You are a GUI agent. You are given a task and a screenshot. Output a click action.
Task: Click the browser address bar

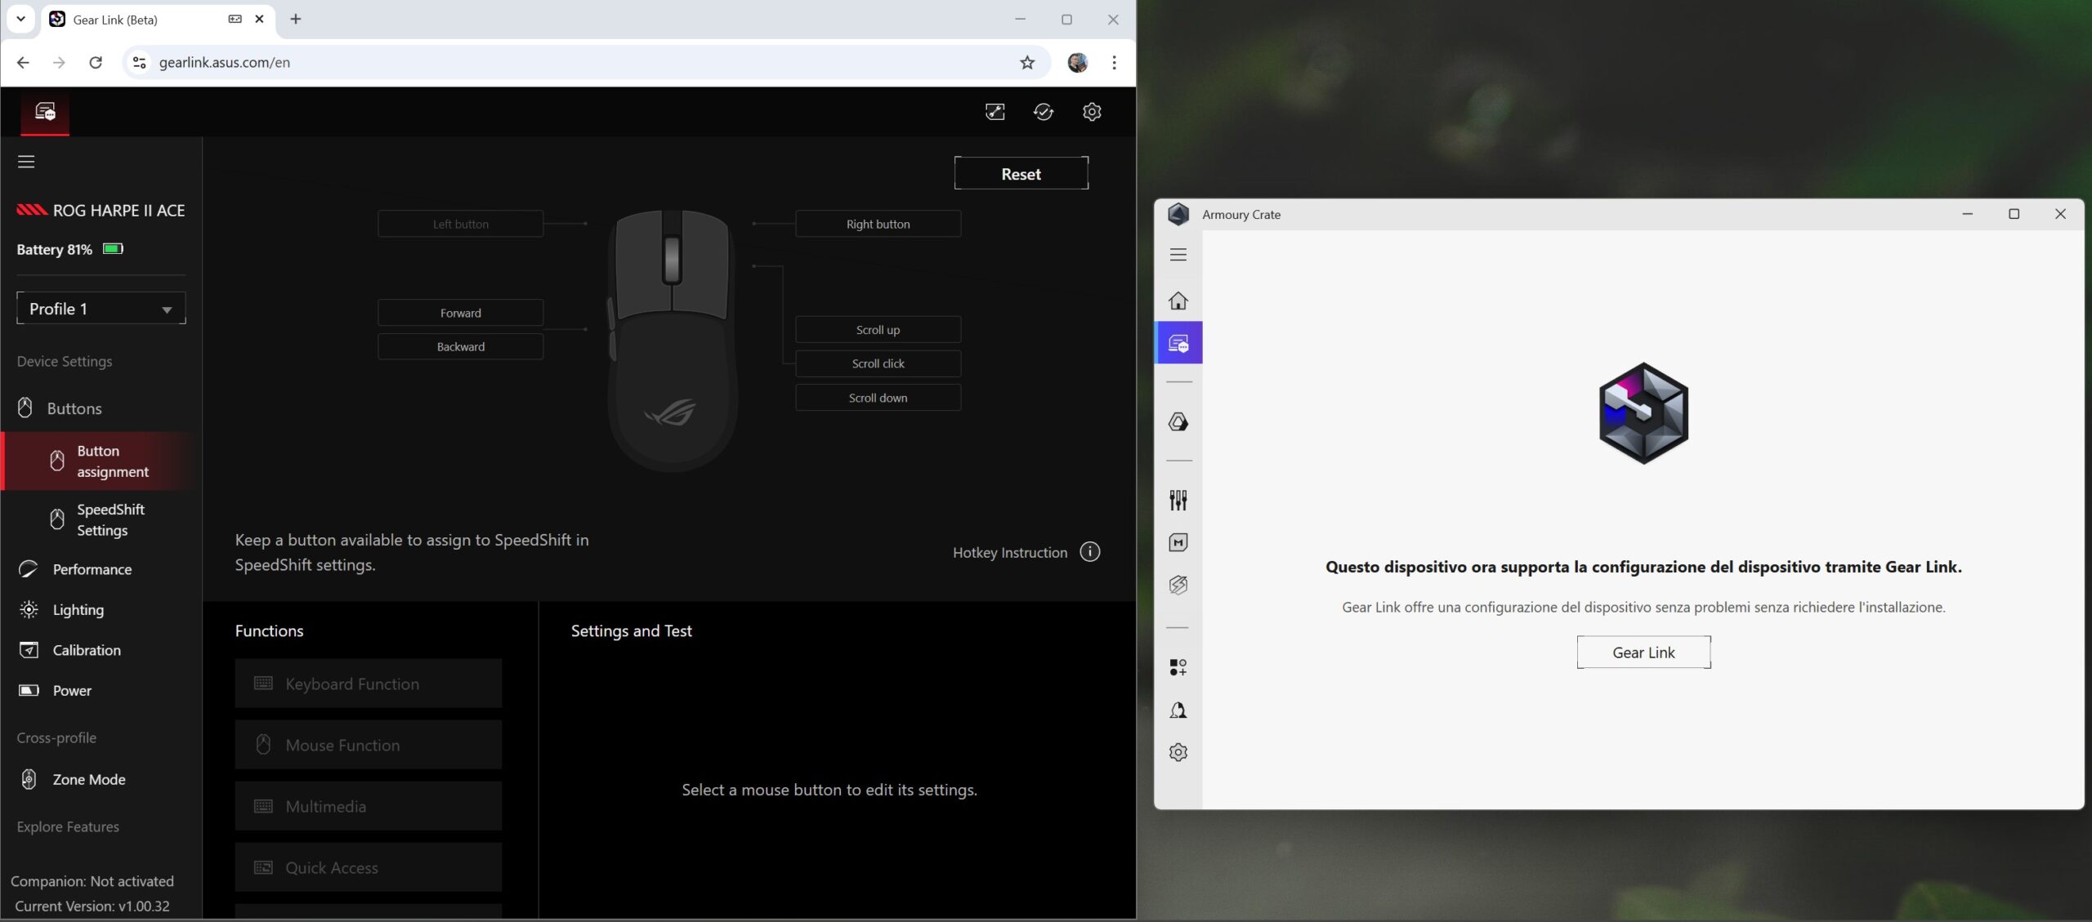(572, 63)
